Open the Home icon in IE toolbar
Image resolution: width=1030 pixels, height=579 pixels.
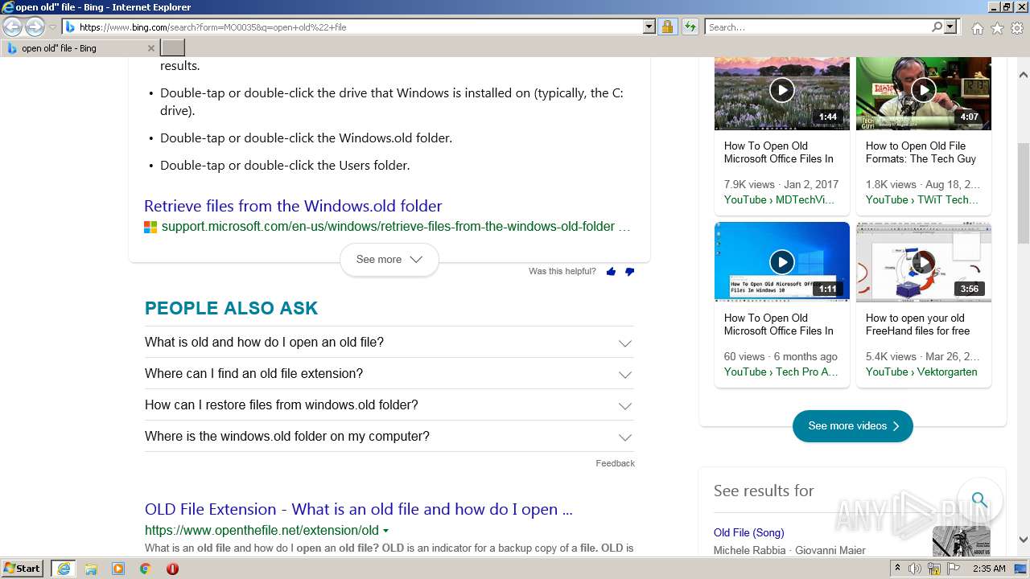click(977, 28)
